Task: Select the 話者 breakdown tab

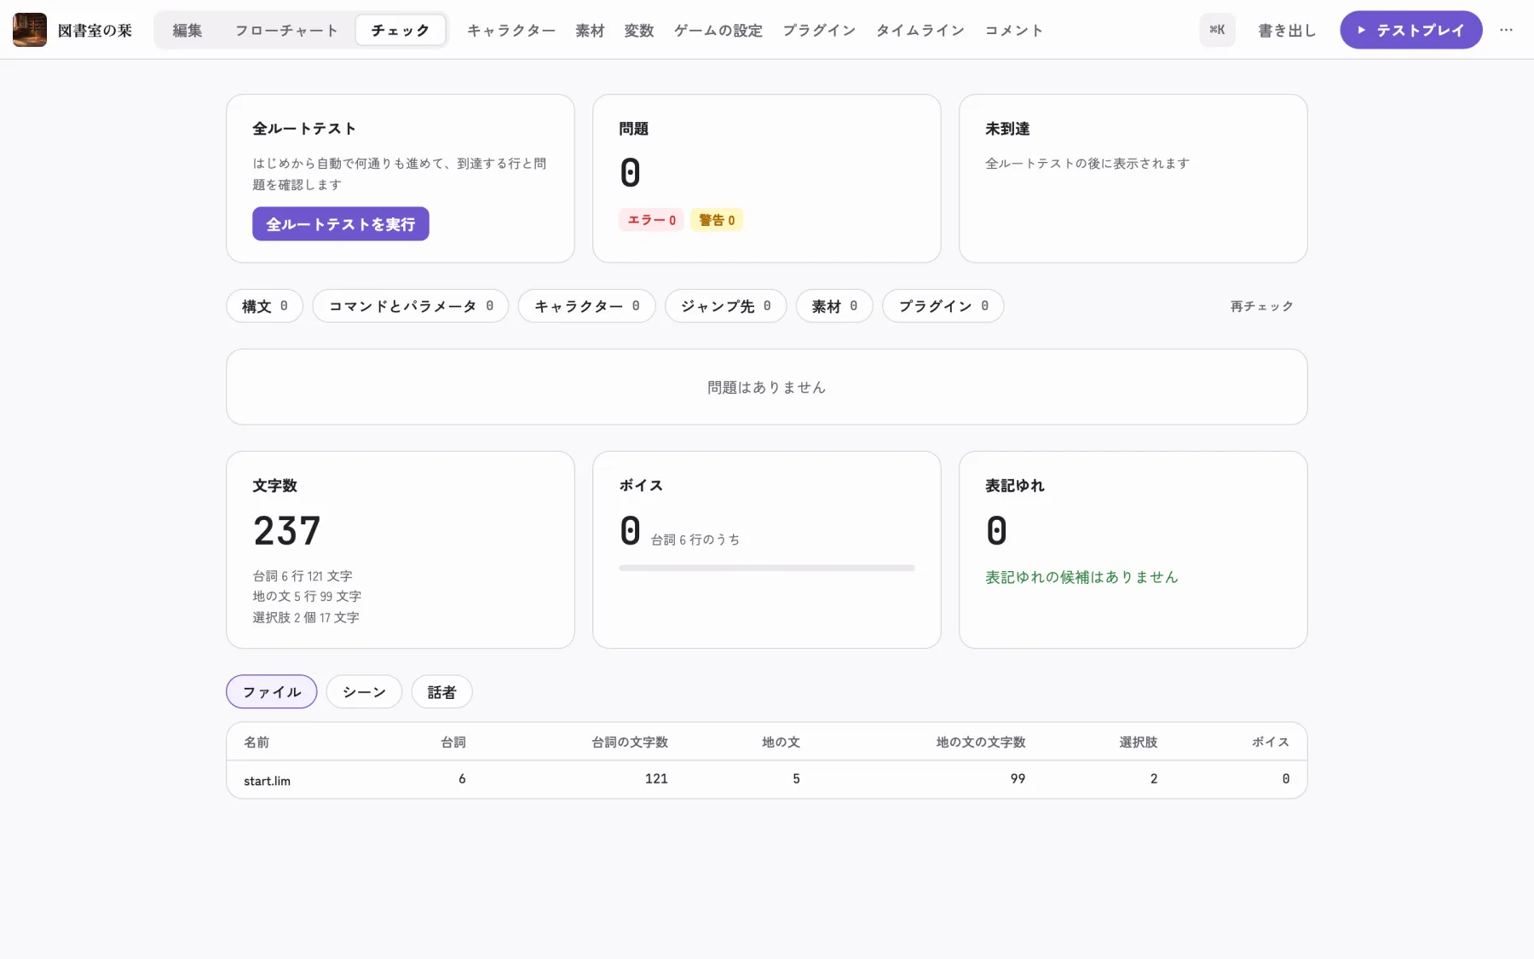Action: click(x=441, y=692)
